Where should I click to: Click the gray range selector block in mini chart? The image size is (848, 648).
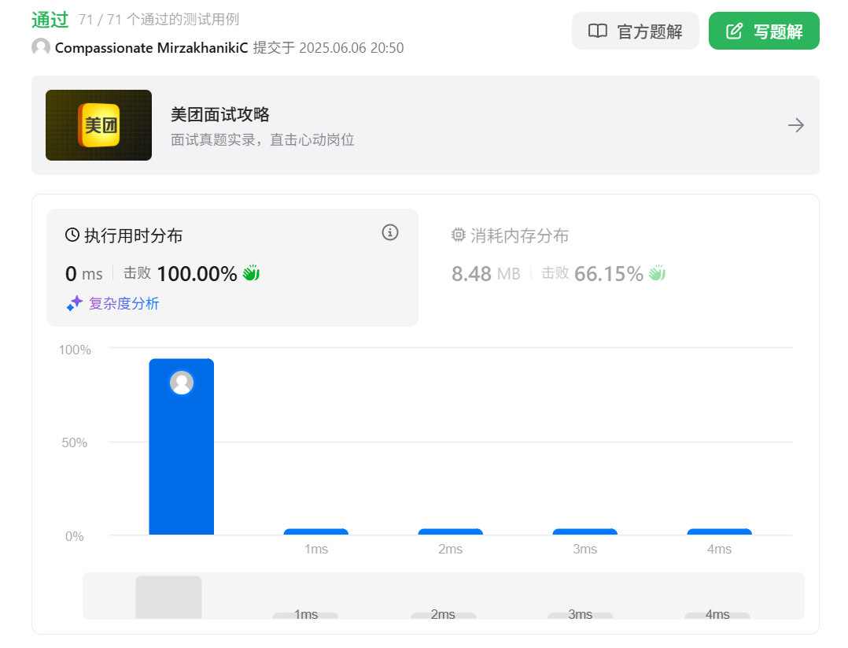click(168, 597)
